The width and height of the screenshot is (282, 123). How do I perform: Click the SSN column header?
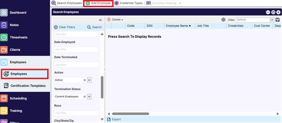click(x=154, y=26)
